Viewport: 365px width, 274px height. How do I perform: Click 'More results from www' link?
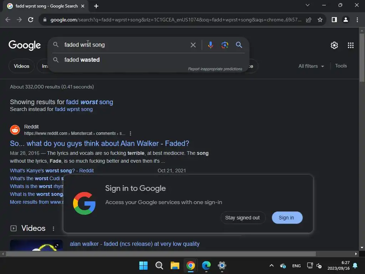37,202
